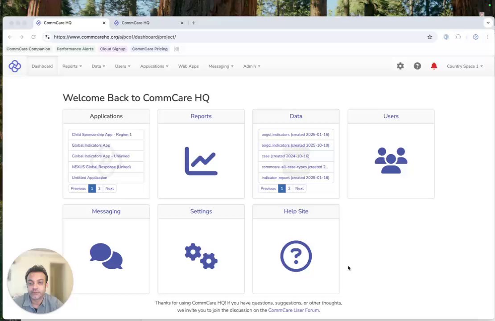Open the tab search dropdown chevron
The image size is (495, 321).
pyautogui.click(x=488, y=23)
